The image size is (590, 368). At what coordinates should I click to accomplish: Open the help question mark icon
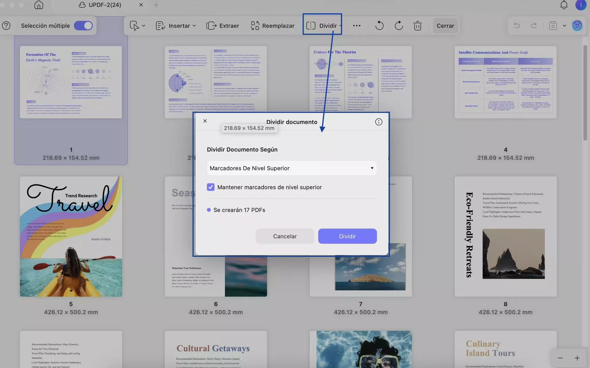point(6,26)
